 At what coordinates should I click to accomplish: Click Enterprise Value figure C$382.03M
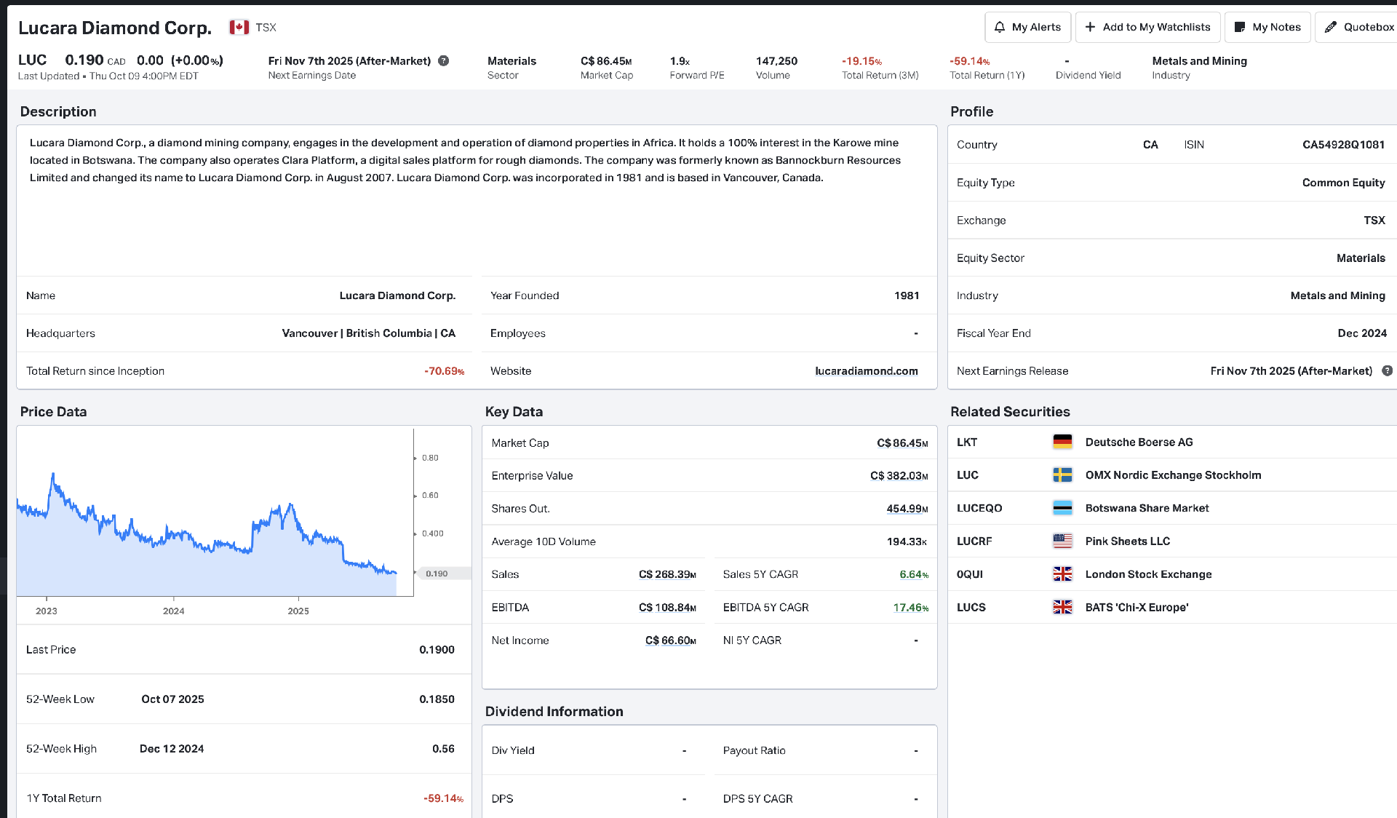tap(899, 476)
